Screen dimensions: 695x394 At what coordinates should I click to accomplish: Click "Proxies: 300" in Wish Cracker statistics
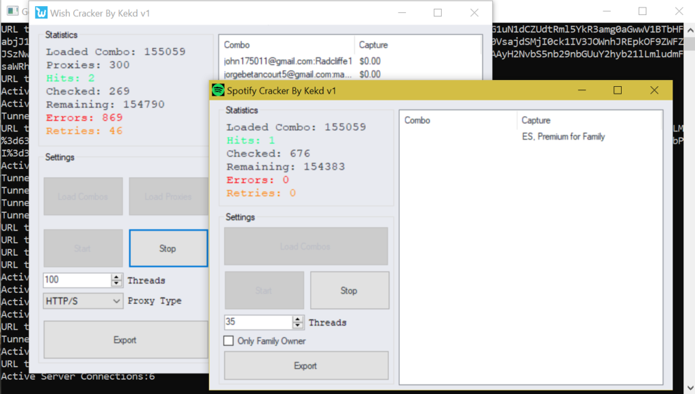click(88, 65)
